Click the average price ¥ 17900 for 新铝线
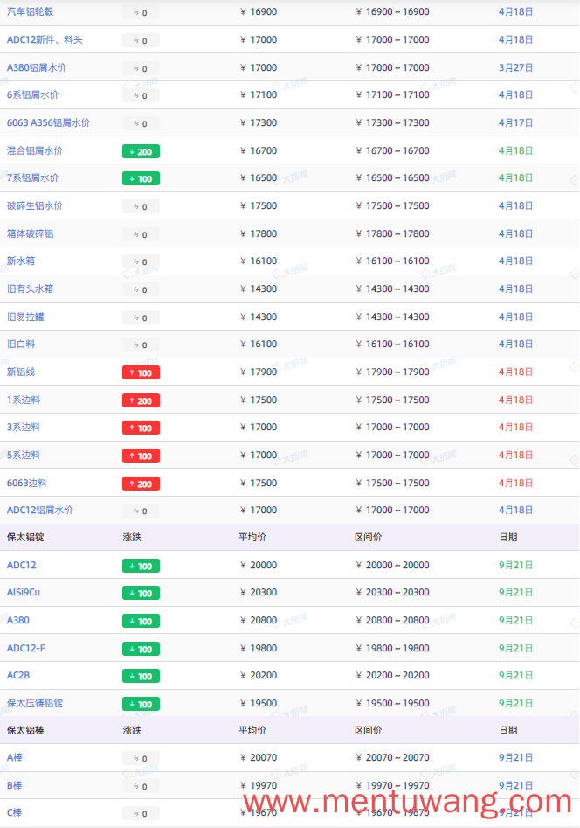The width and height of the screenshot is (580, 828). pyautogui.click(x=259, y=372)
